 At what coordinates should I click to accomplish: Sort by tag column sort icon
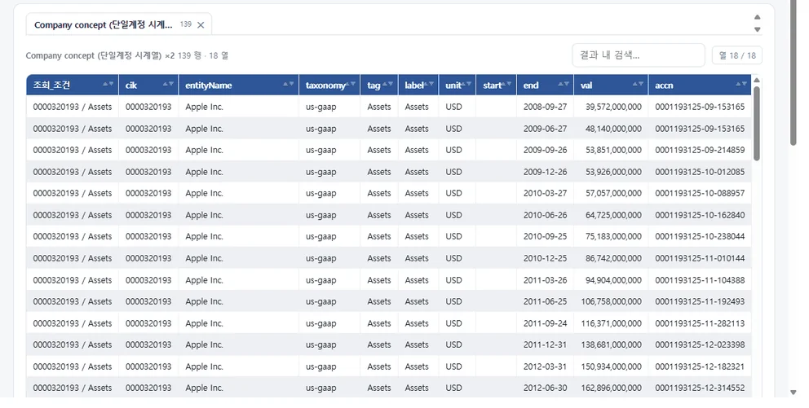coord(388,84)
